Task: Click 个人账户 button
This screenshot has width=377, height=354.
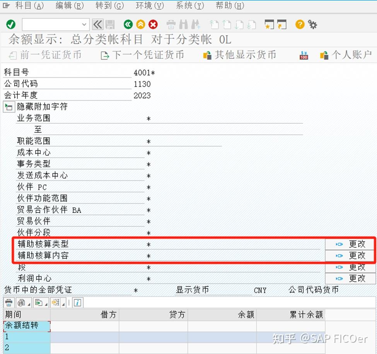Action: click(346, 55)
